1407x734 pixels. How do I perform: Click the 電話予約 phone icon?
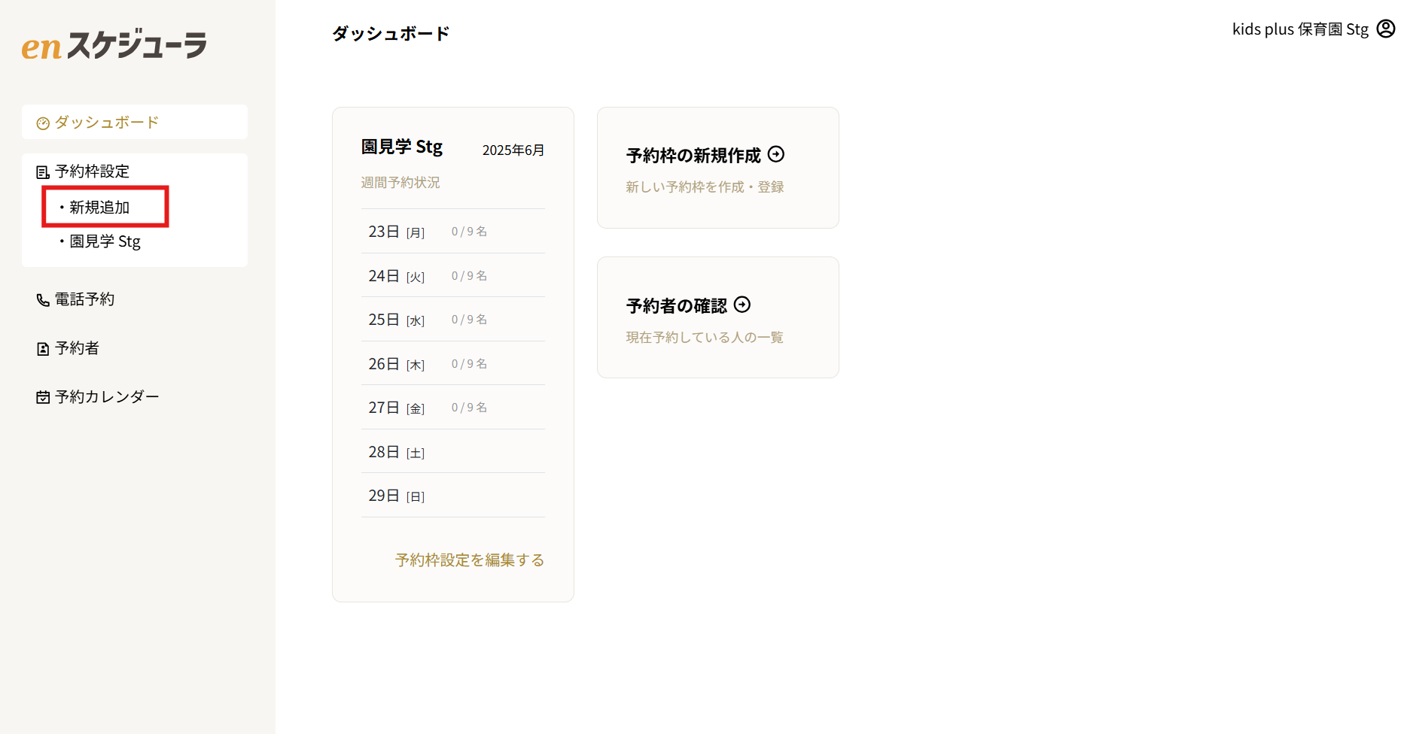pyautogui.click(x=42, y=299)
